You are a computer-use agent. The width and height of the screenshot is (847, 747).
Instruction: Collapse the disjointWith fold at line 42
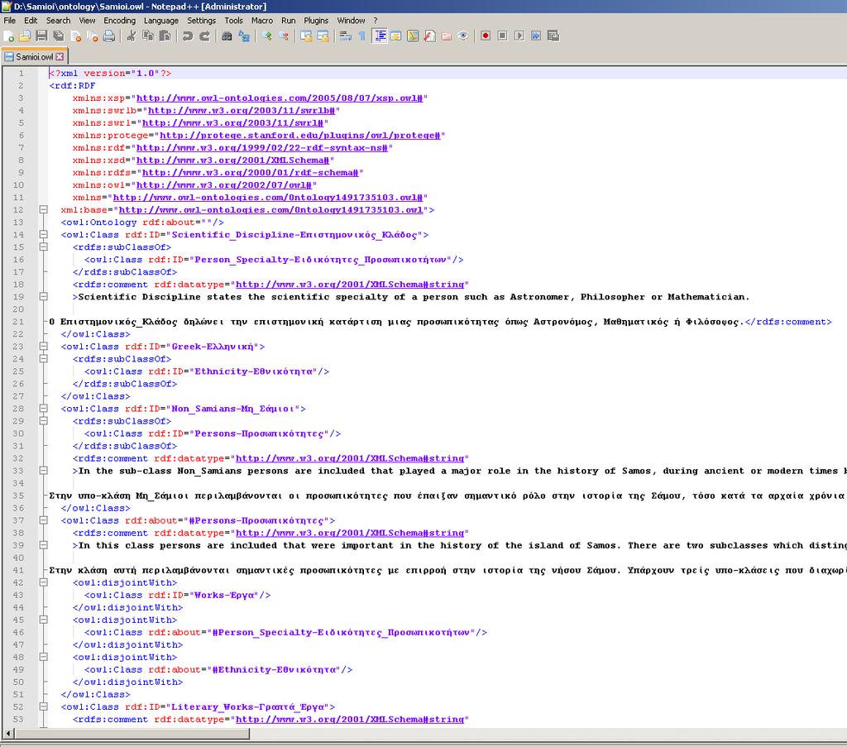pyautogui.click(x=43, y=582)
